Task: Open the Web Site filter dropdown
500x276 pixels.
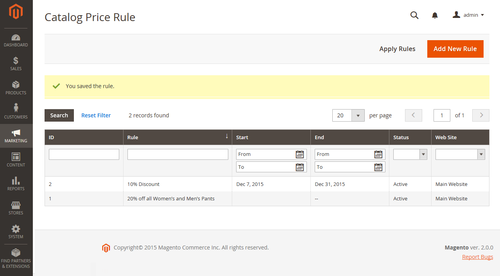Action: pyautogui.click(x=460, y=154)
